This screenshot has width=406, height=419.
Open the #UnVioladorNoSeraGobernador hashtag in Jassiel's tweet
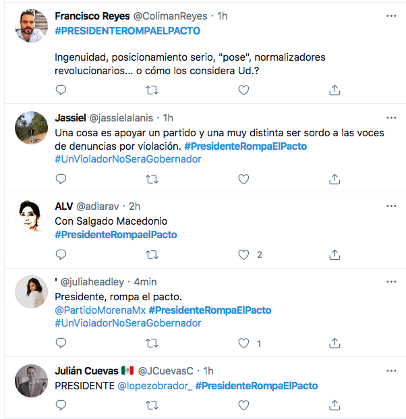tap(127, 159)
